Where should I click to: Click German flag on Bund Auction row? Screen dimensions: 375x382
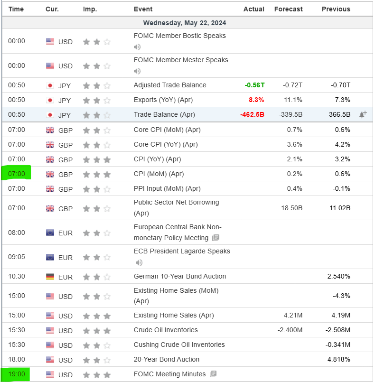50,277
